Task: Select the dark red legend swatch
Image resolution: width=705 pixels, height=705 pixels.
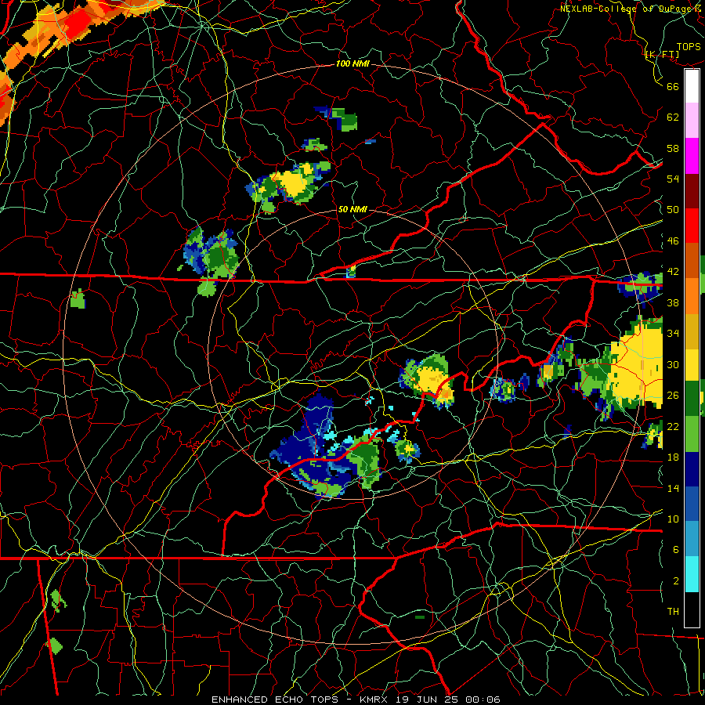Action: [x=692, y=190]
